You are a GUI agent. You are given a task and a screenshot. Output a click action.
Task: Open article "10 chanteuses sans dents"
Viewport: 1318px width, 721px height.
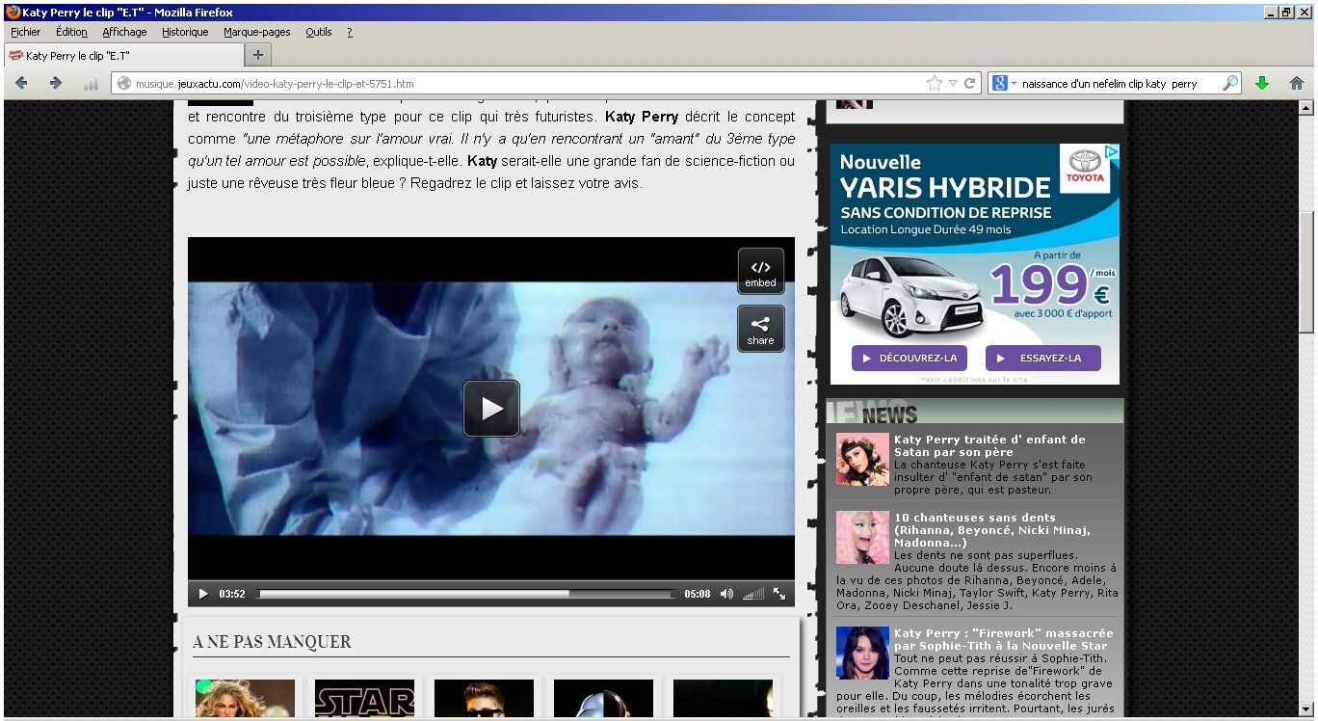(x=992, y=529)
